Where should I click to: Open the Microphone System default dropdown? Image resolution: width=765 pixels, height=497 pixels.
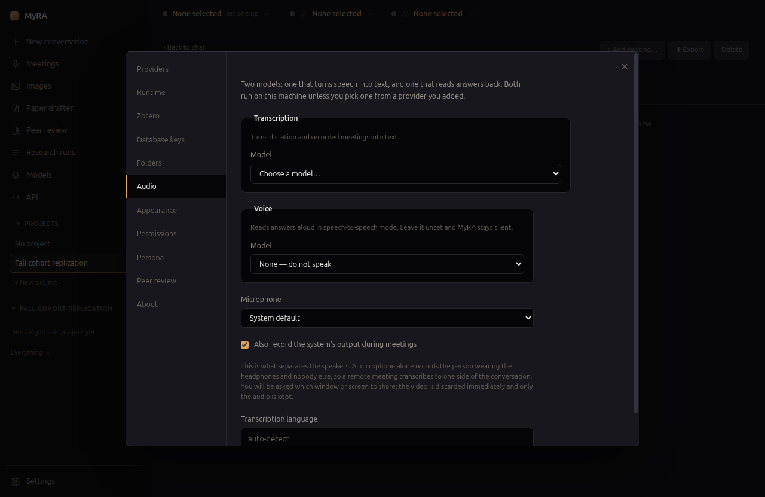click(387, 318)
